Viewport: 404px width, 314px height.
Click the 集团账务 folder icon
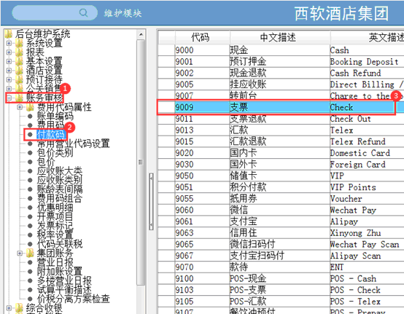[x=30, y=254]
